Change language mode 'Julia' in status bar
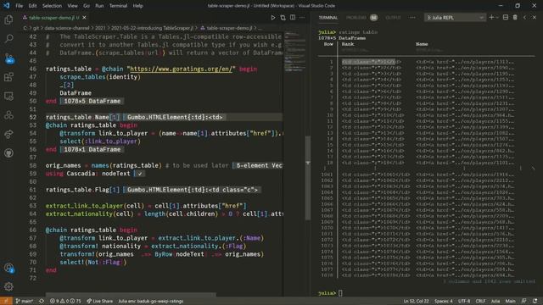This screenshot has width=543, height=305. (x=495, y=301)
